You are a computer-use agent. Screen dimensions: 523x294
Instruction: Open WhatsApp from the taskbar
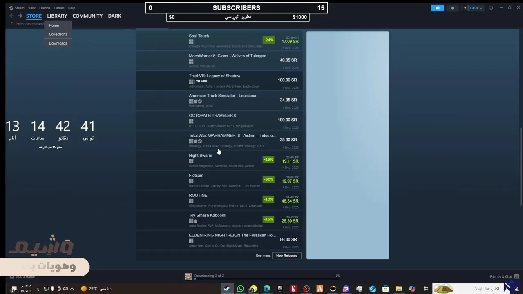coord(240,289)
